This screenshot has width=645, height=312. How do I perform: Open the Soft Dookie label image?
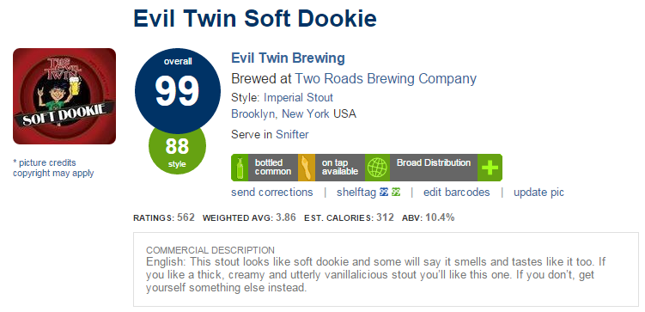[x=64, y=96]
